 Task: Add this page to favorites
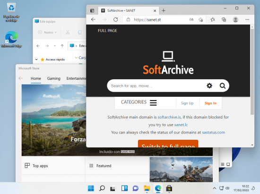[200, 20]
